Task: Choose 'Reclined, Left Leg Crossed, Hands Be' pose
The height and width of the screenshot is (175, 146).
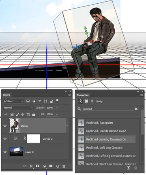Action: 107,156
